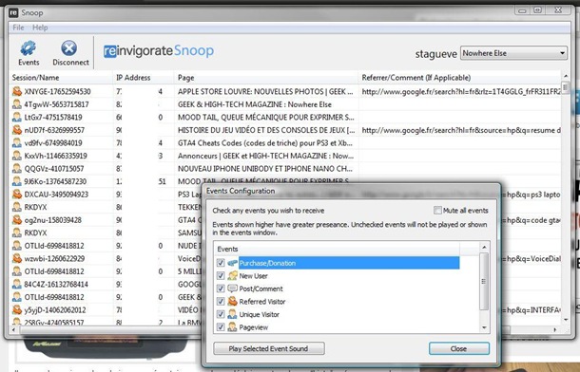
Task: Click the Snoop app icon in title bar
Action: click(13, 13)
